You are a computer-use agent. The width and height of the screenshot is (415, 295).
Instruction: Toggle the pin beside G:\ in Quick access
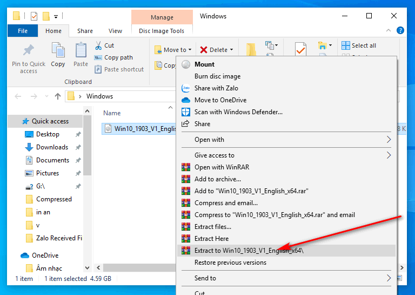click(x=78, y=186)
